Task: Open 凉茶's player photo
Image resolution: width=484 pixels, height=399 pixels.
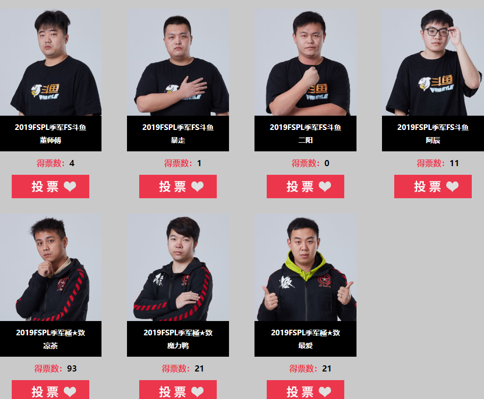Action: [x=50, y=268]
